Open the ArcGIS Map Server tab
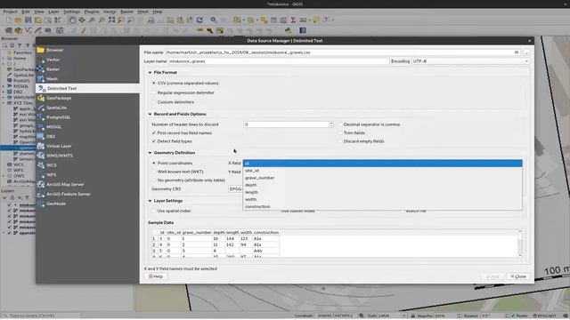 pyautogui.click(x=65, y=184)
